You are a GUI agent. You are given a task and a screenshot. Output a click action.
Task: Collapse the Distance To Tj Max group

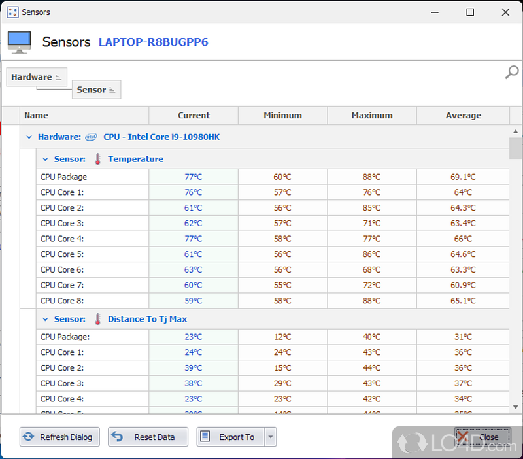coord(45,319)
